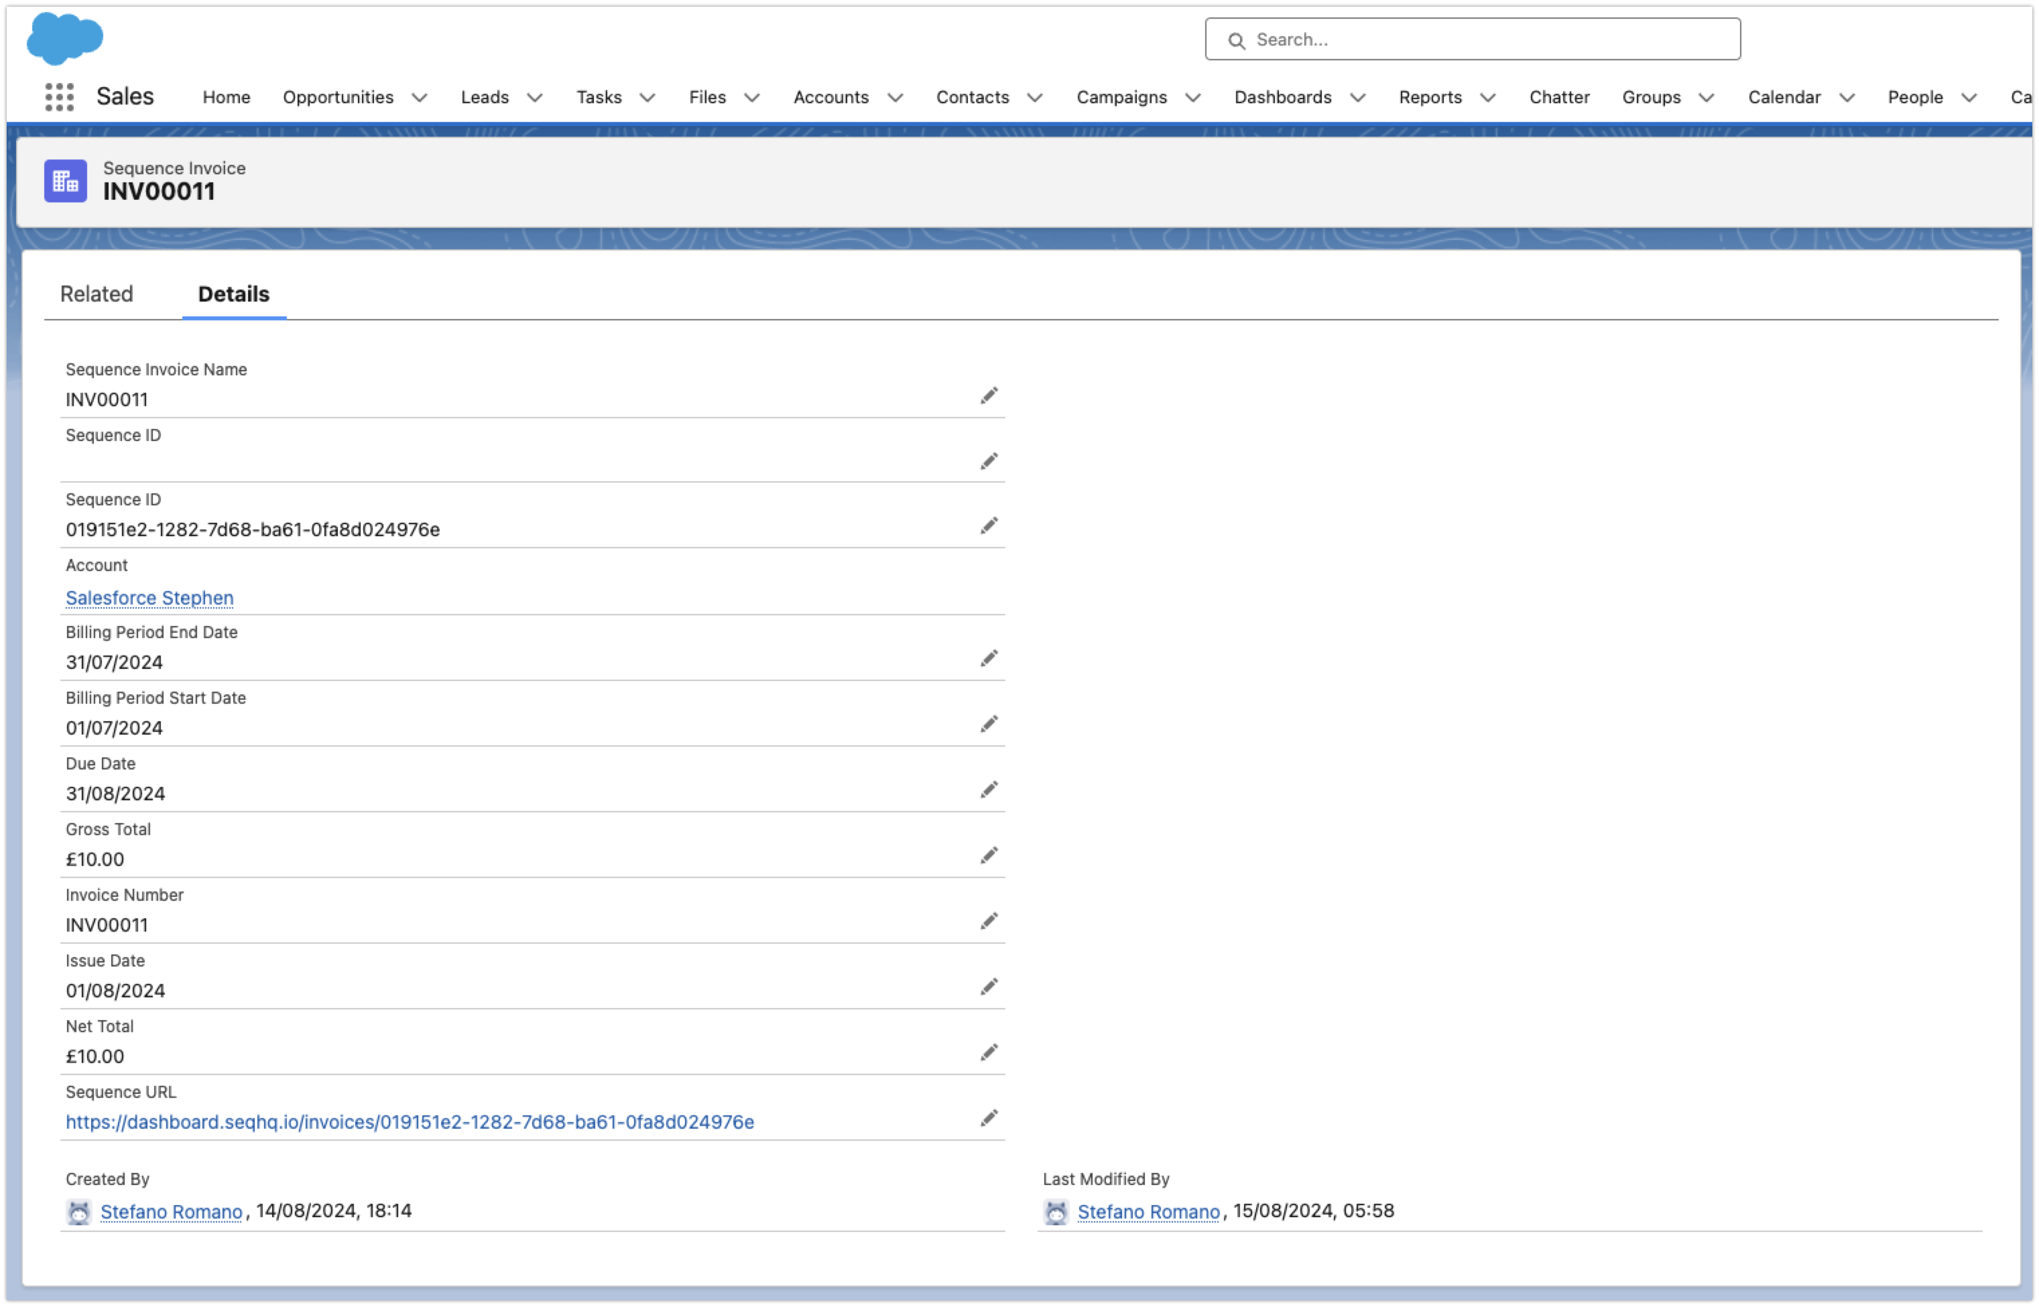This screenshot has width=2039, height=1307.
Task: Click Last Modified By user avatar icon
Action: 1056,1212
